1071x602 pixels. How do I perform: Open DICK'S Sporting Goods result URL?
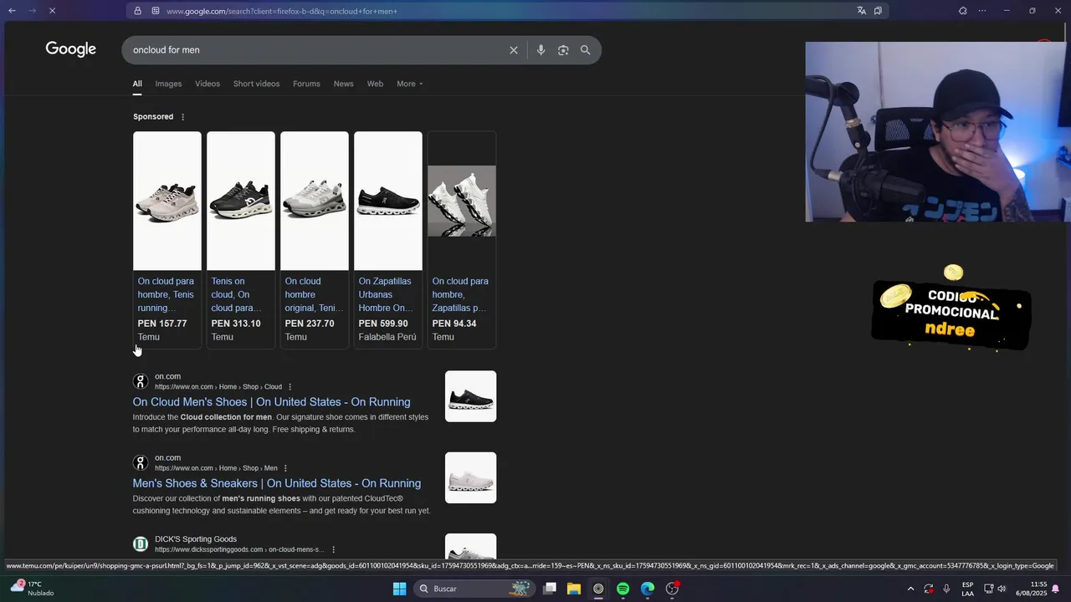[x=239, y=549]
